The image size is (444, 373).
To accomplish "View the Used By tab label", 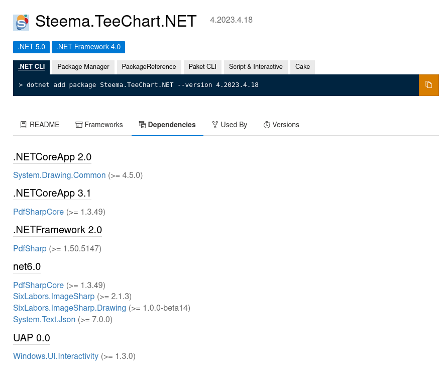I will point(234,125).
